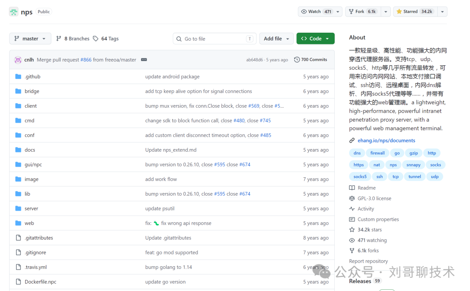Open commit 'bump golang to 1.14'
The width and height of the screenshot is (470, 291).
tap(168, 267)
